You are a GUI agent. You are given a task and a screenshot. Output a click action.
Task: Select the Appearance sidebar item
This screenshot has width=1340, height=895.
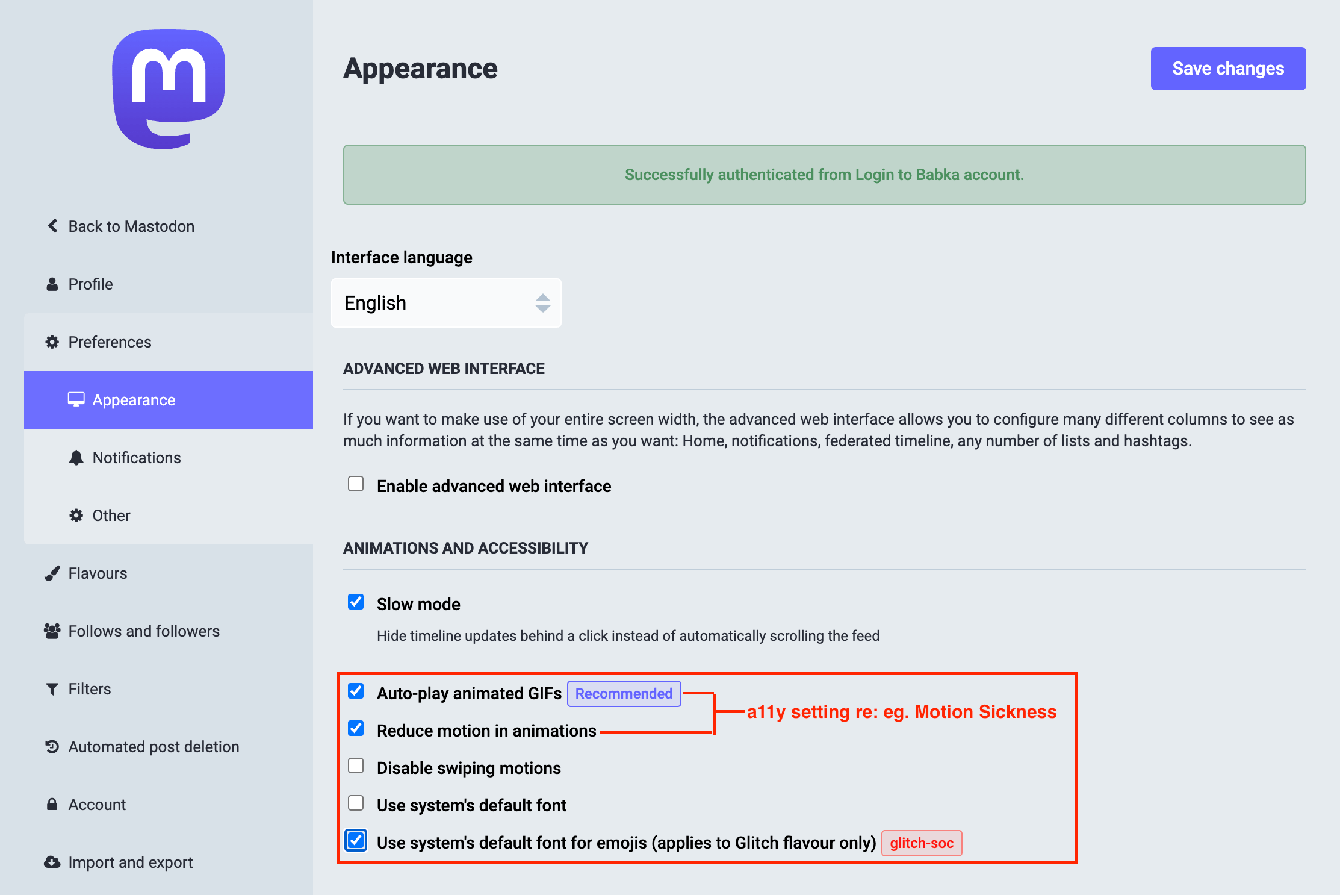pos(169,400)
